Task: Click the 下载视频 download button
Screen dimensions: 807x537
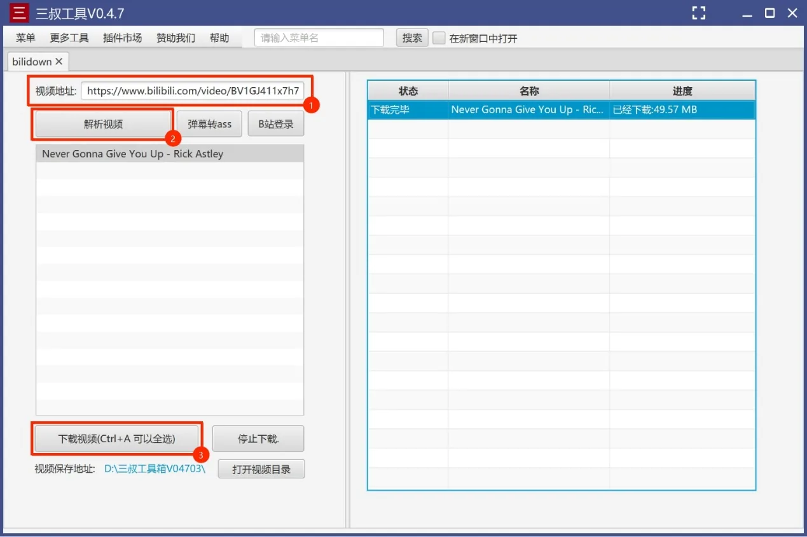Action: pyautogui.click(x=117, y=438)
